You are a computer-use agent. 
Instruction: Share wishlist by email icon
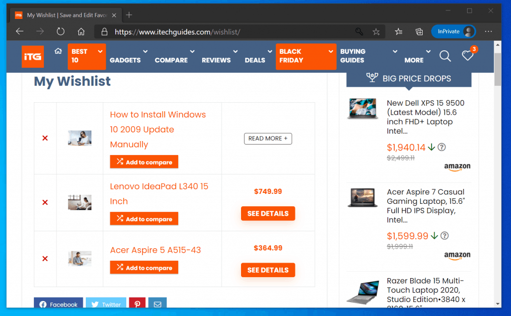157,303
